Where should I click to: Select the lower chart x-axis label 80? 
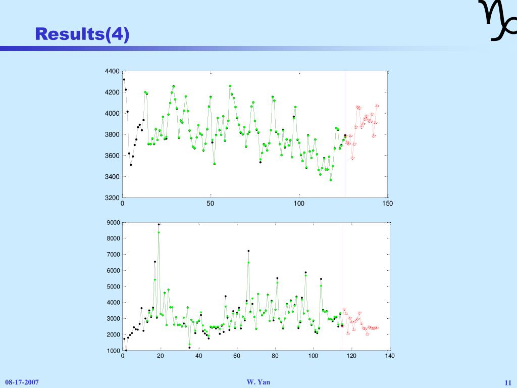(x=275, y=356)
